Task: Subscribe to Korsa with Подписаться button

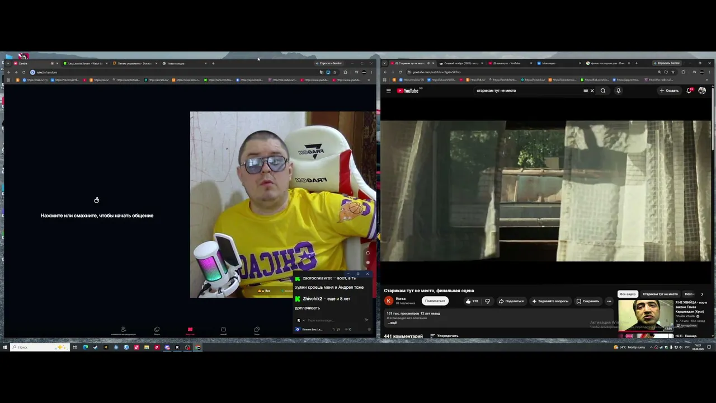Action: click(435, 301)
